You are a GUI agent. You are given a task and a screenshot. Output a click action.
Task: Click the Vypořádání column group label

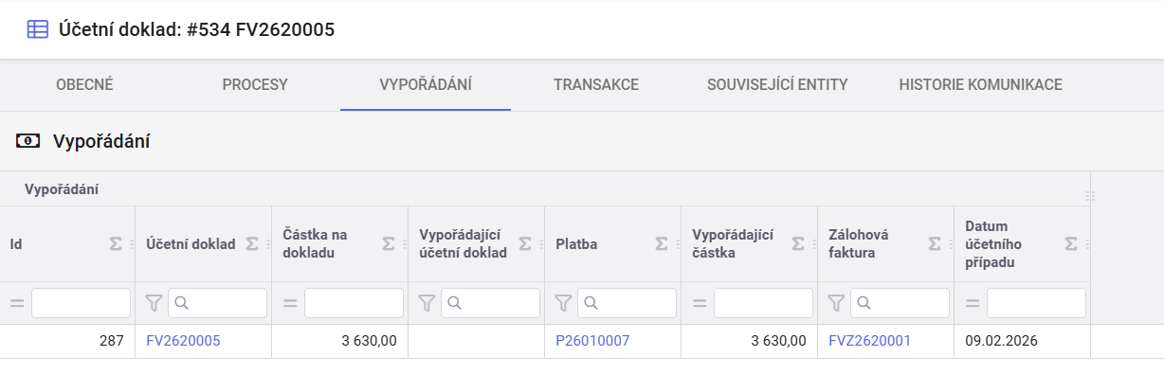pyautogui.click(x=62, y=189)
